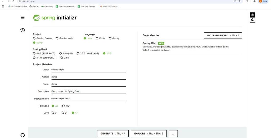Image resolution: width=271 pixels, height=138 pixels.
Task: Select Spring Boot 3.5.6 (SNAPSHOT)
Action: [x=88, y=53]
